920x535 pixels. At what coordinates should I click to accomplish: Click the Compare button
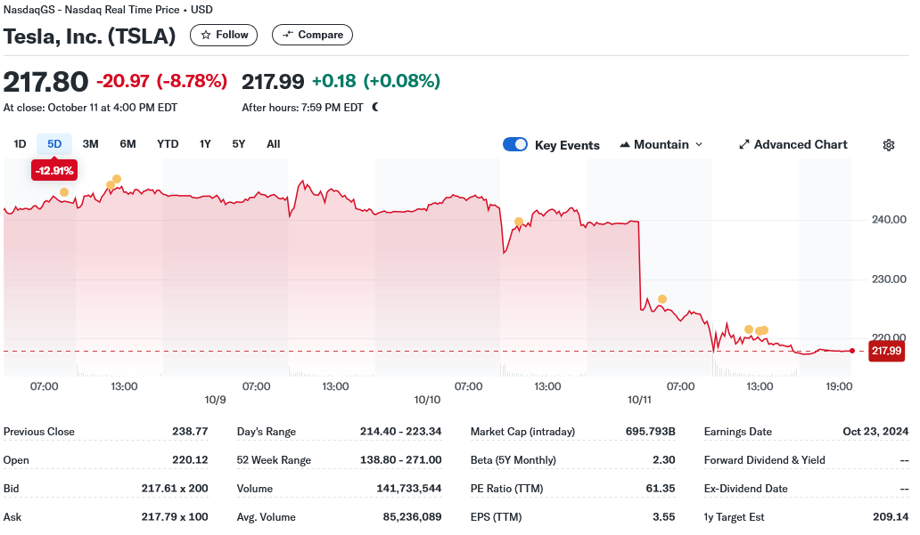pyautogui.click(x=312, y=35)
